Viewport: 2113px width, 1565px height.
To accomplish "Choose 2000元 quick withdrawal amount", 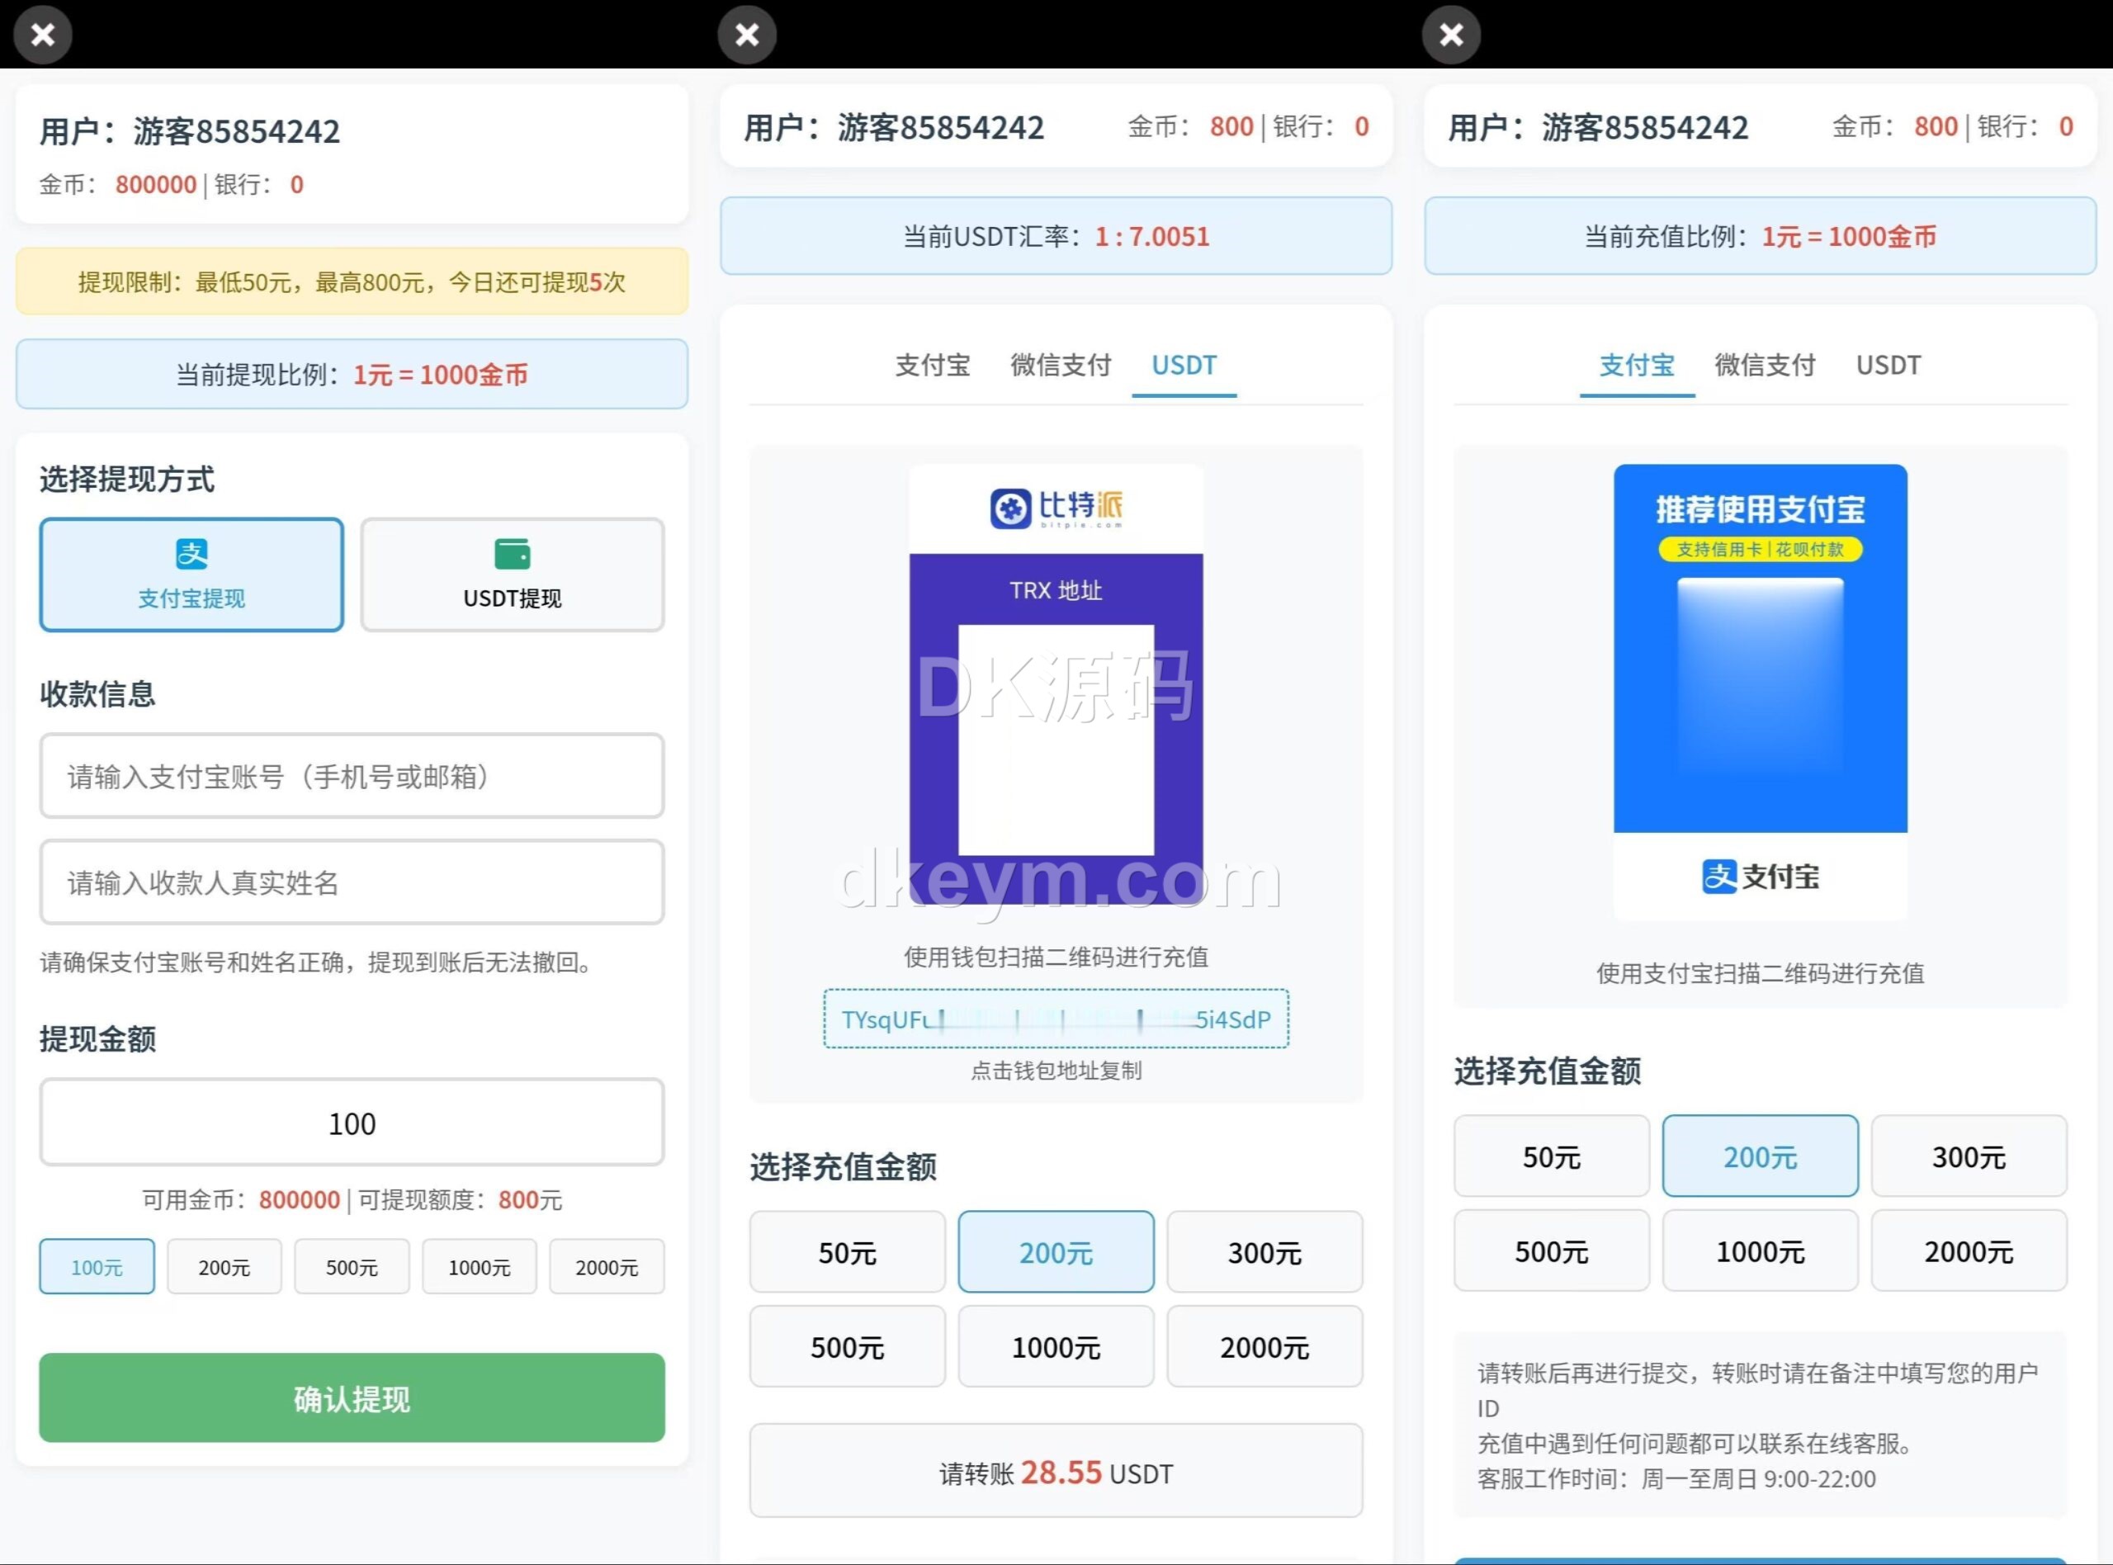I will click(606, 1268).
